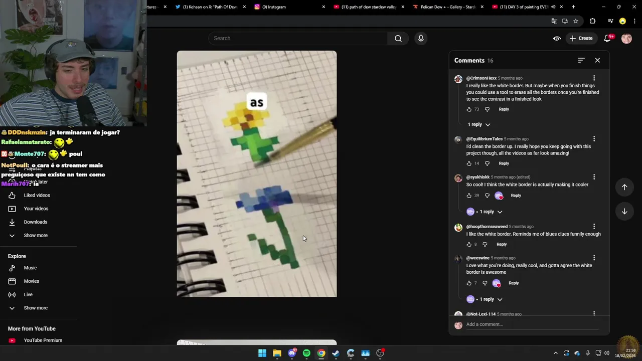Reply to weeswine comment
Viewport: 642px width, 361px height.
click(x=514, y=283)
